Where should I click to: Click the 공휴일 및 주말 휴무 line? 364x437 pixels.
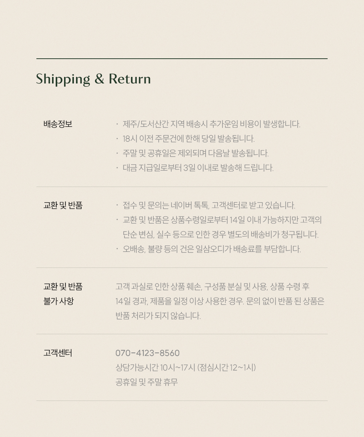(x=146, y=382)
